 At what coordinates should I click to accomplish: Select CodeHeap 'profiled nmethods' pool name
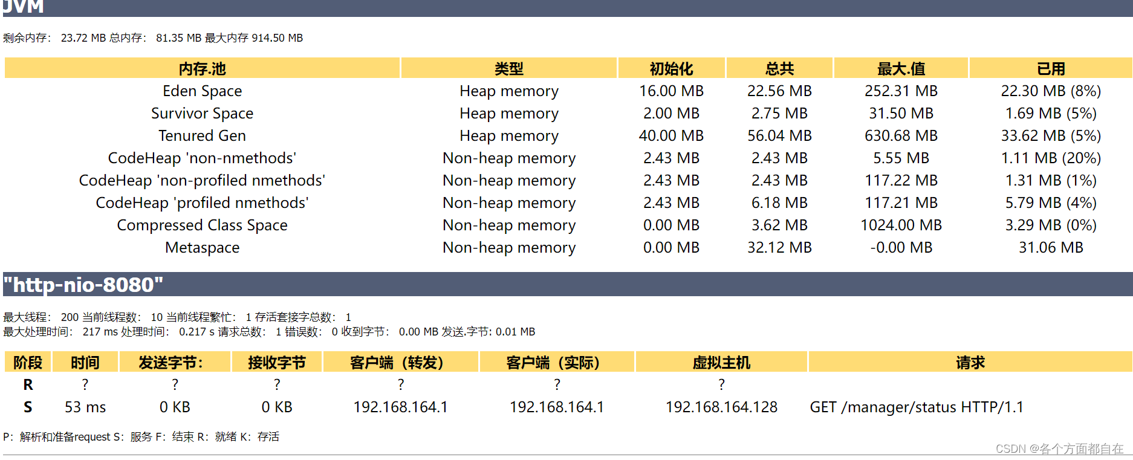coord(202,202)
